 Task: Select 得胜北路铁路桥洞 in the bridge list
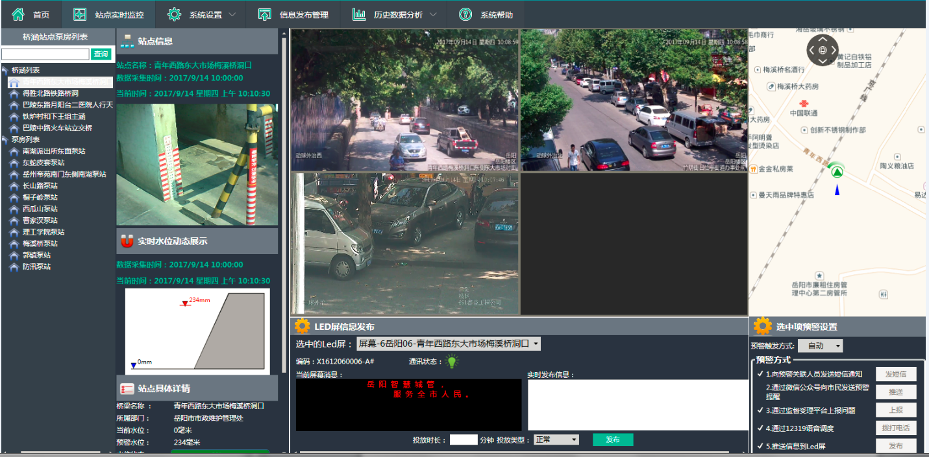(51, 93)
